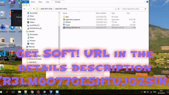Click the Explorer help question-mark icon
This screenshot has width=169, height=95.
pyautogui.click(x=147, y=2)
